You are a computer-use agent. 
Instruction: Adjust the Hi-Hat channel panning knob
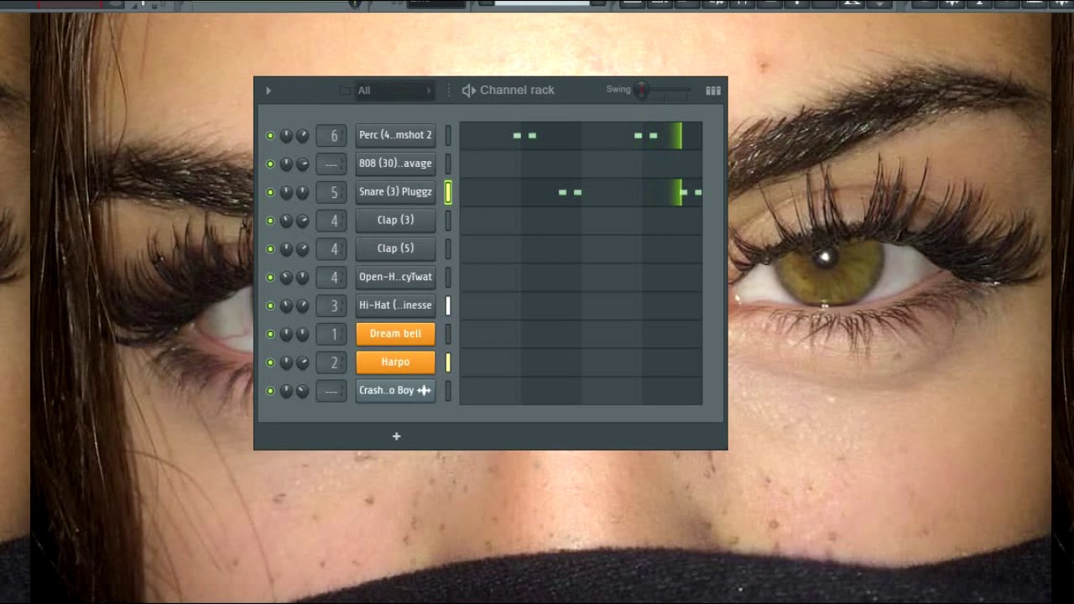pos(286,305)
